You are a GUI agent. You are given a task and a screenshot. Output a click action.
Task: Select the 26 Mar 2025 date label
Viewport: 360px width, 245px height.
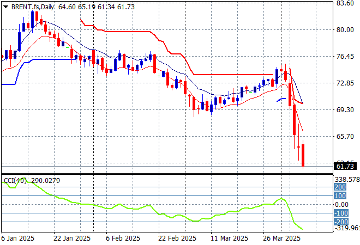(x=281, y=238)
